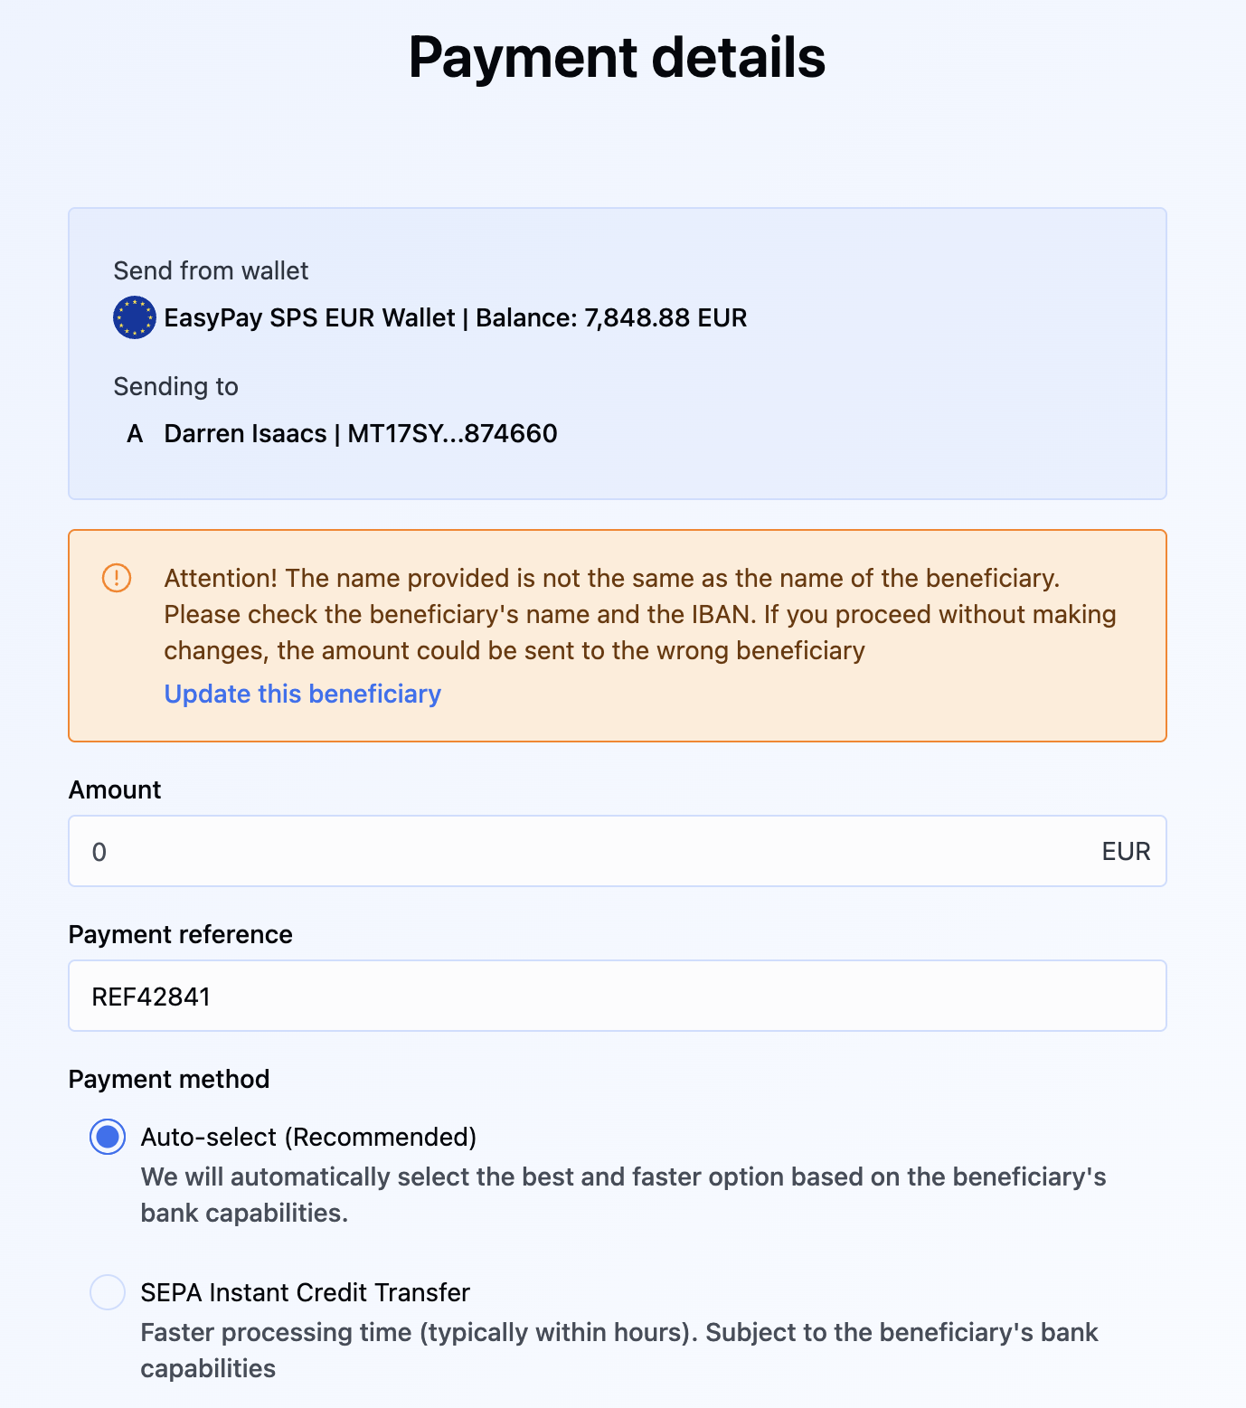
Task: Choose the SEPA Instant Credit Transfer radio
Action: click(108, 1292)
